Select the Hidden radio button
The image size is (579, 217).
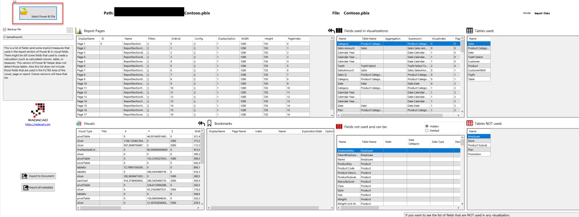coord(427,126)
